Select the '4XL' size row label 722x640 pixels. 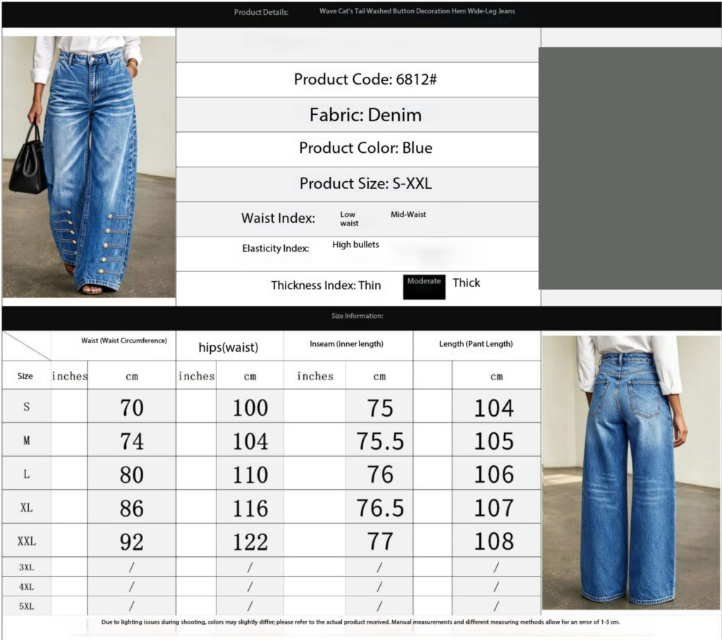pos(26,587)
